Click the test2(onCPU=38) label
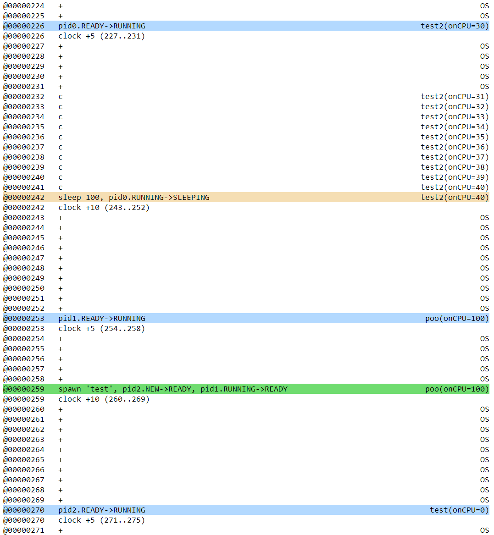The image size is (494, 535). tap(455, 167)
